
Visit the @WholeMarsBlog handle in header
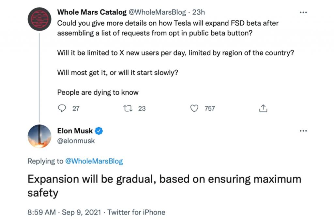tap(157, 12)
